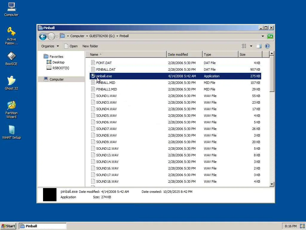Sort by the Type column header
The height and width of the screenshot is (230, 306).
(220, 55)
